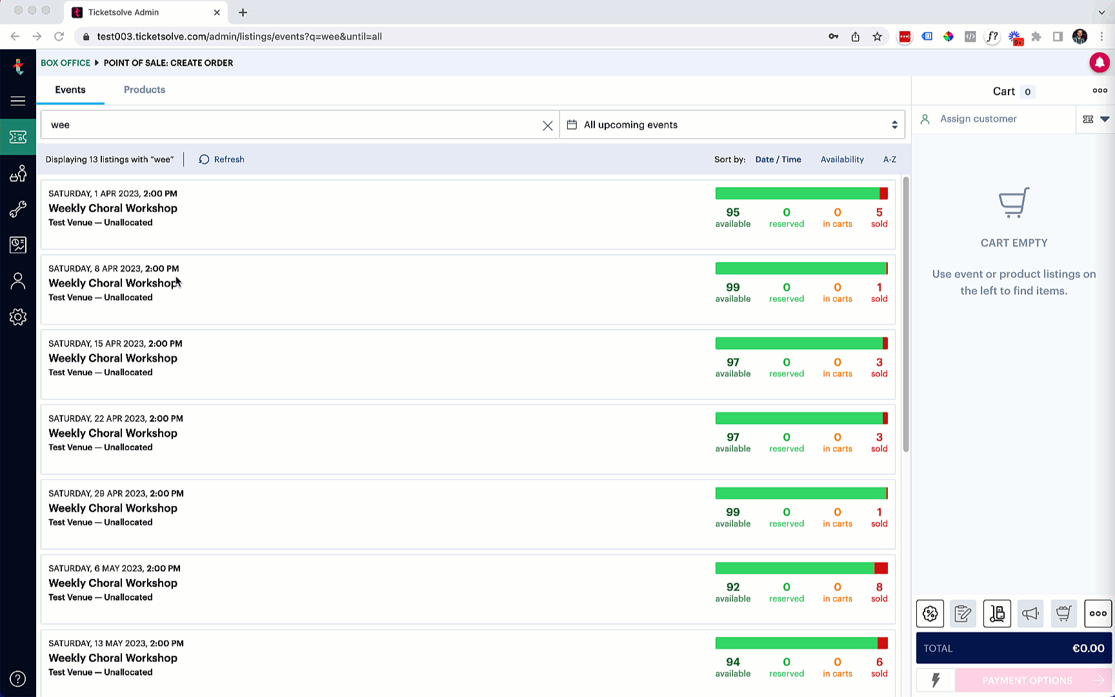Image resolution: width=1115 pixels, height=697 pixels.
Task: Bookmark page with the star icon
Action: coord(877,37)
